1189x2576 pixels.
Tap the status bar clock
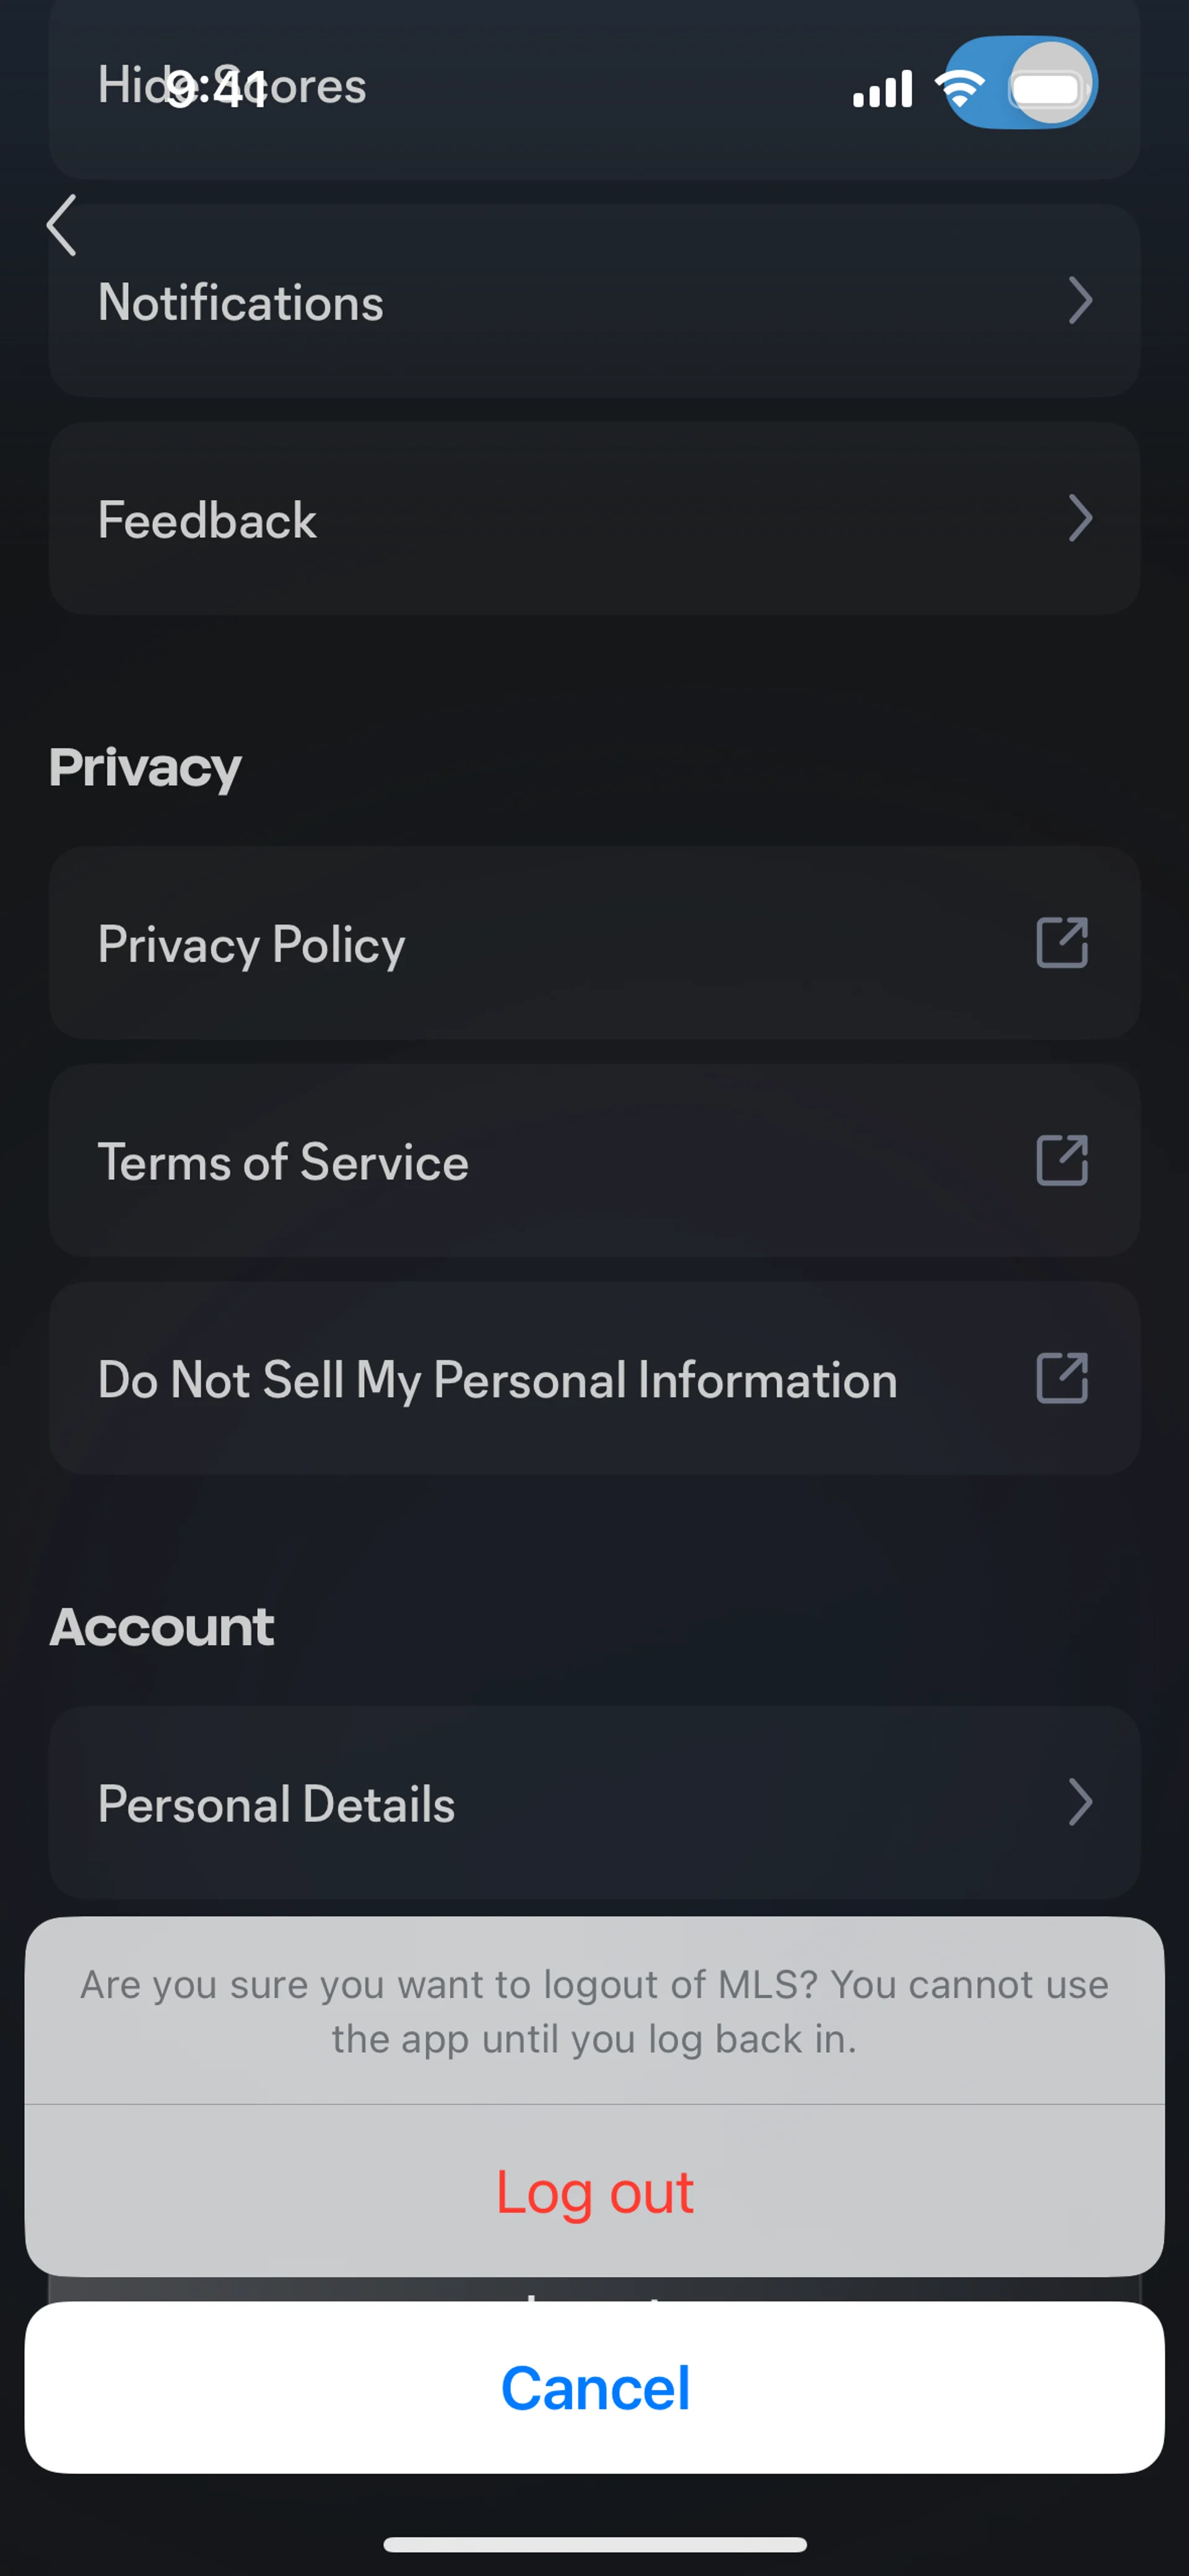pyautogui.click(x=216, y=89)
